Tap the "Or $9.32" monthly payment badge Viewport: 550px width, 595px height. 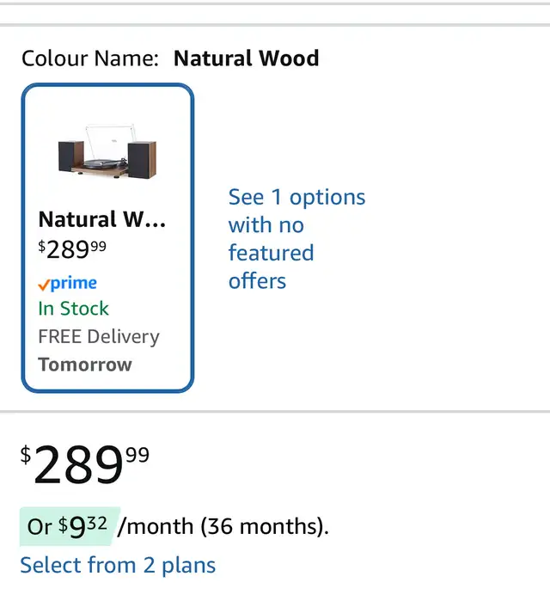[x=69, y=525]
